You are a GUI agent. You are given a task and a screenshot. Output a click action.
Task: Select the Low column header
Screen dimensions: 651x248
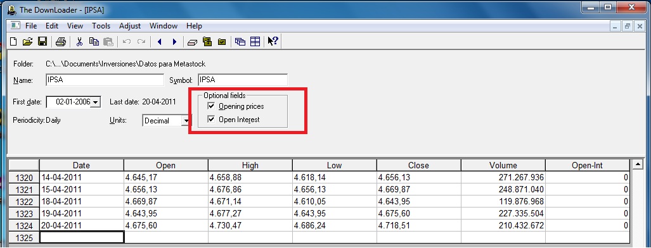pos(334,166)
